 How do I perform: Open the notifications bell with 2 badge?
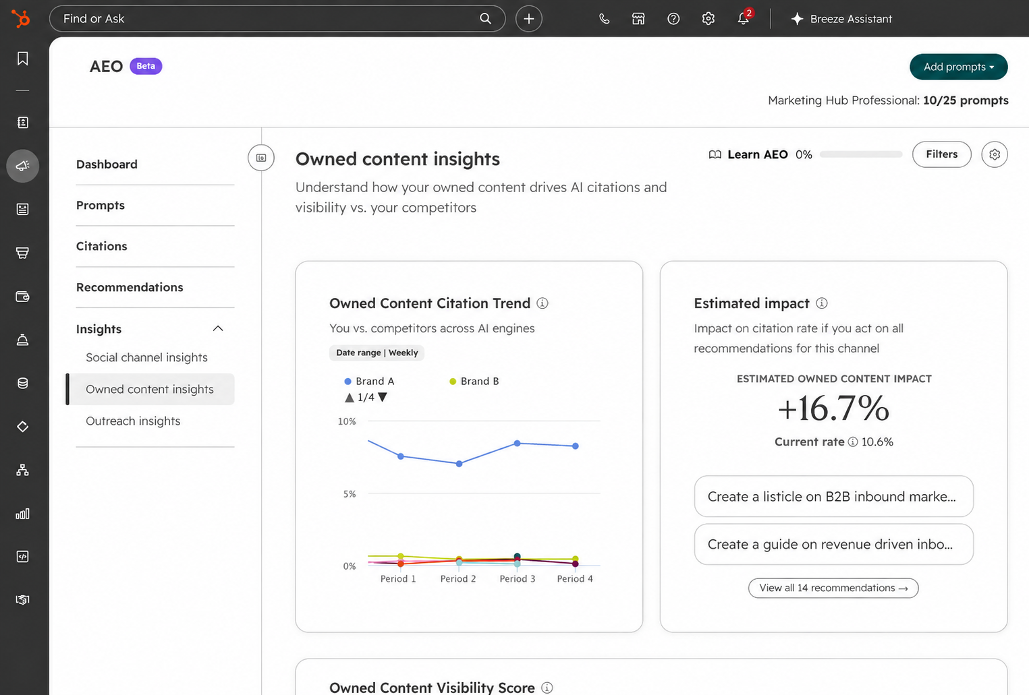tap(744, 18)
